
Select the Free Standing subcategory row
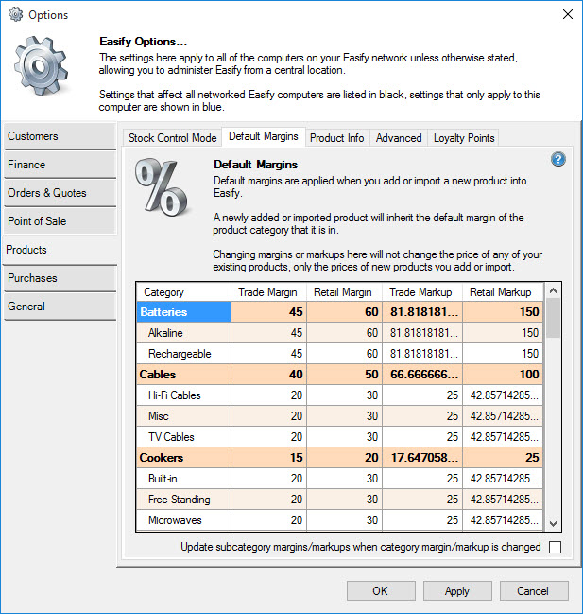click(340, 500)
